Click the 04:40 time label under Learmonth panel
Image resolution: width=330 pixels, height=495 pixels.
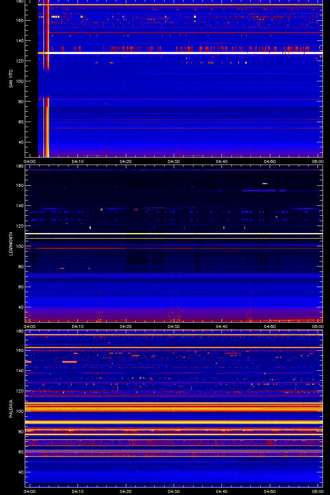click(222, 326)
